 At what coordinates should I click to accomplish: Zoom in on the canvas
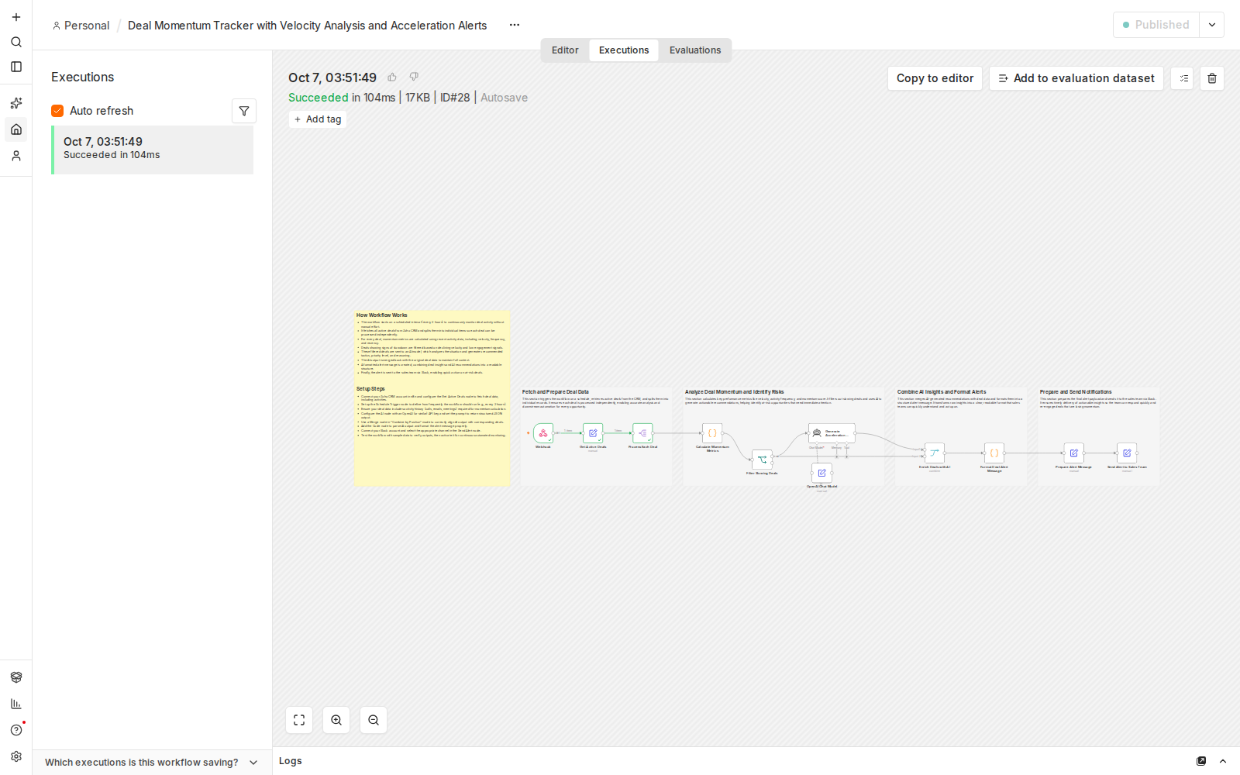click(x=336, y=720)
